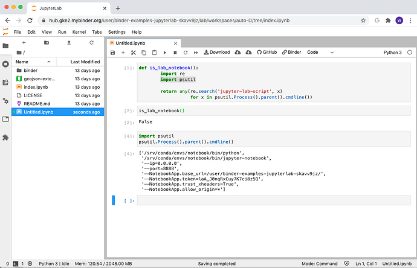Save the notebook with the disk icon
Image resolution: width=417 pixels, height=268 pixels.
tap(113, 53)
